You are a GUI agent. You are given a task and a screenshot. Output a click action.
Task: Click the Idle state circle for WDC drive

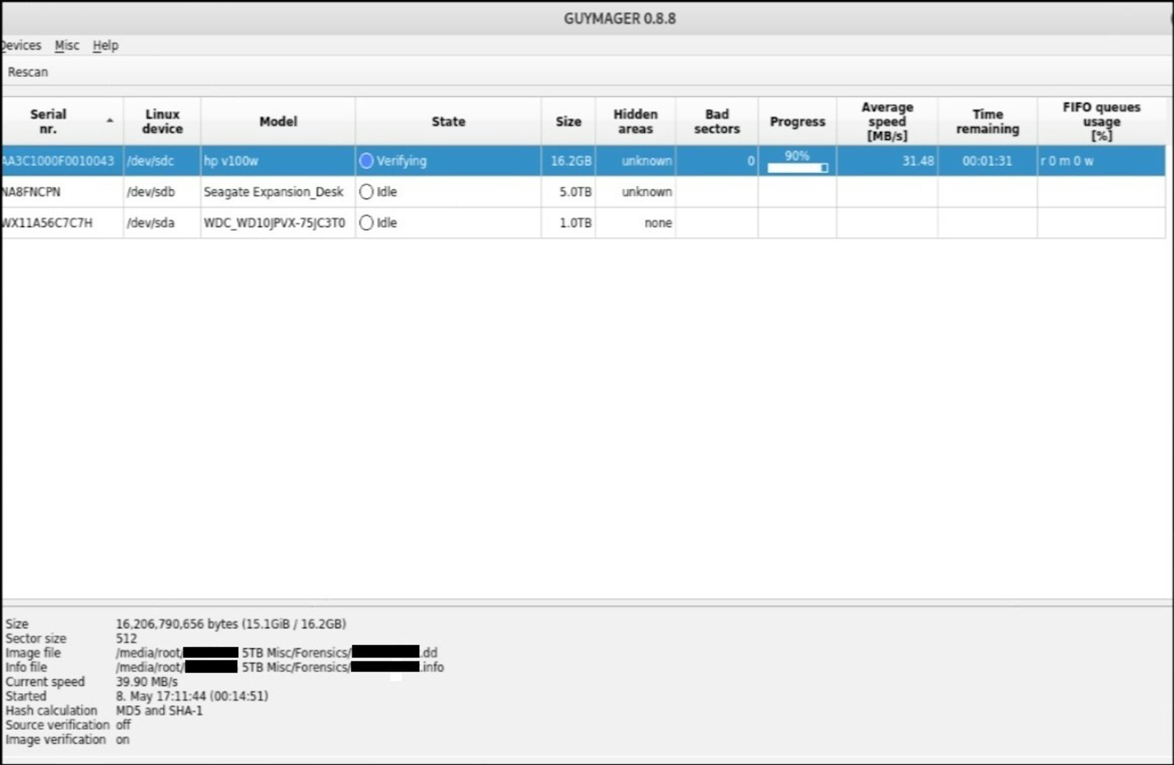(x=366, y=223)
